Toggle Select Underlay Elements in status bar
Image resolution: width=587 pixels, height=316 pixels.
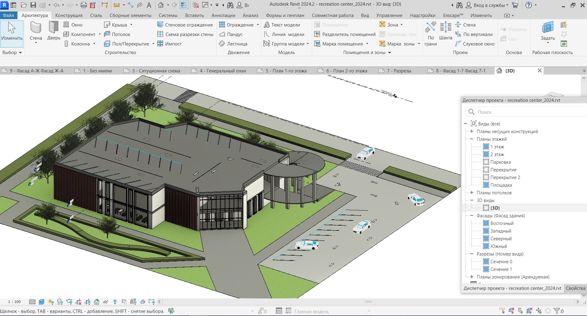pos(511,311)
